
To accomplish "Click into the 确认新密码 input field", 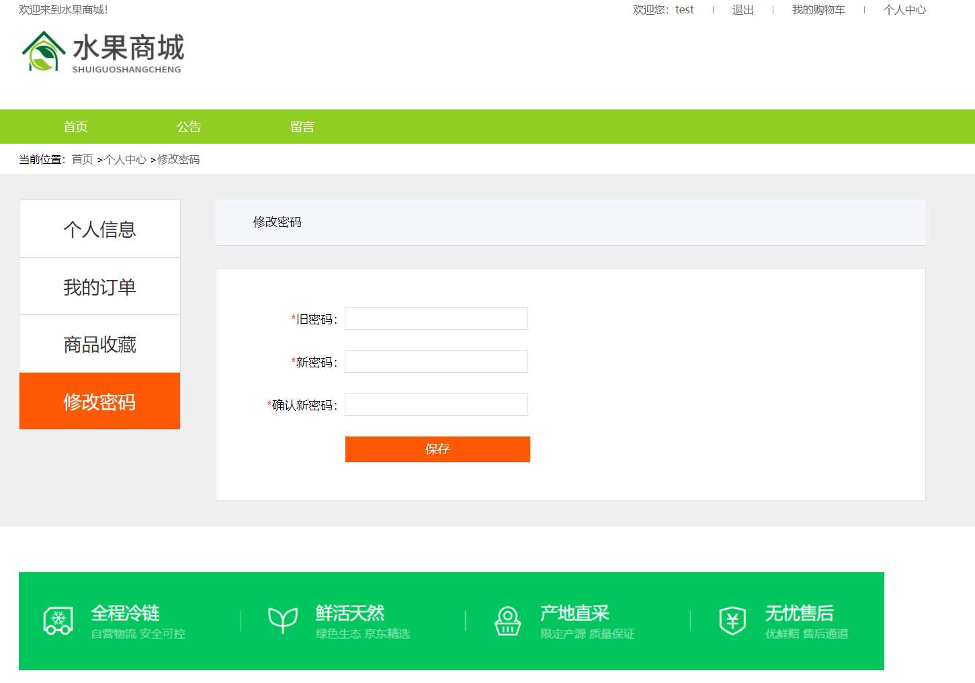I will click(x=436, y=405).
